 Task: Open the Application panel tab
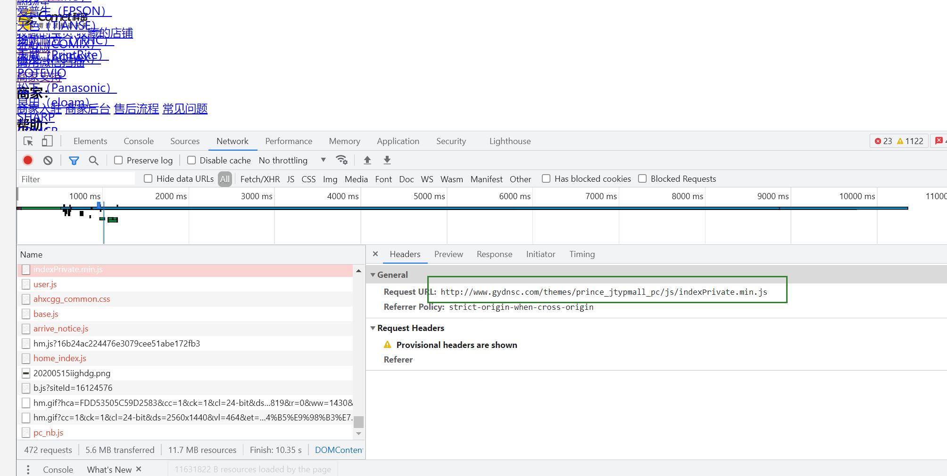pyautogui.click(x=398, y=141)
